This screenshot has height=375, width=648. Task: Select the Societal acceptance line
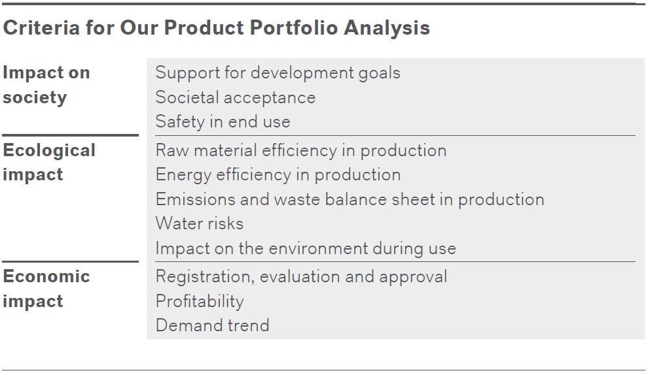(236, 98)
